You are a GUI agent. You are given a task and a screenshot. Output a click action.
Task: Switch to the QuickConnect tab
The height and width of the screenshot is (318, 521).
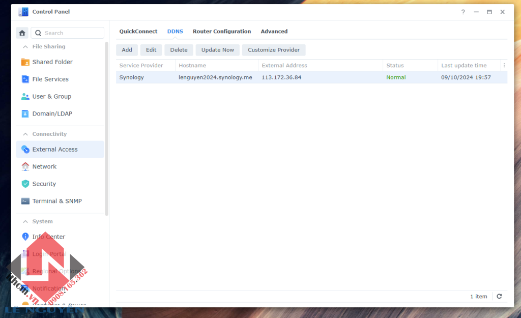pyautogui.click(x=138, y=32)
